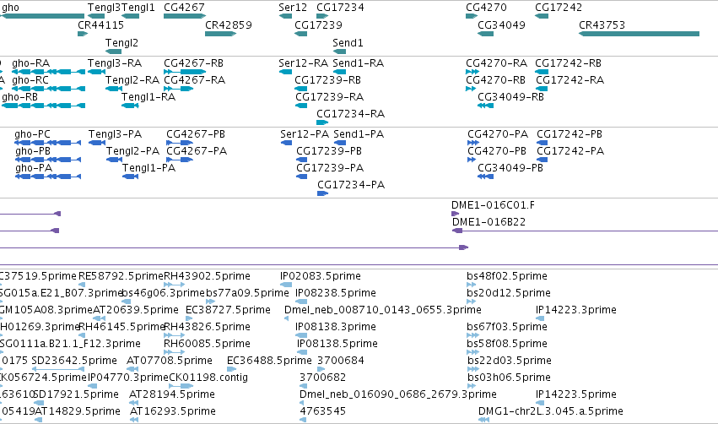This screenshot has width=718, height=424.
Task: Click the Ser12-RA transcript
Action: pos(285,72)
